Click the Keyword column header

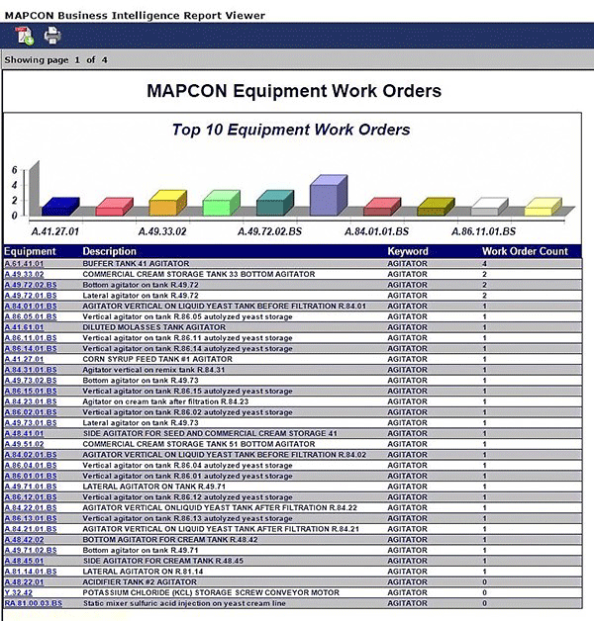pos(407,252)
